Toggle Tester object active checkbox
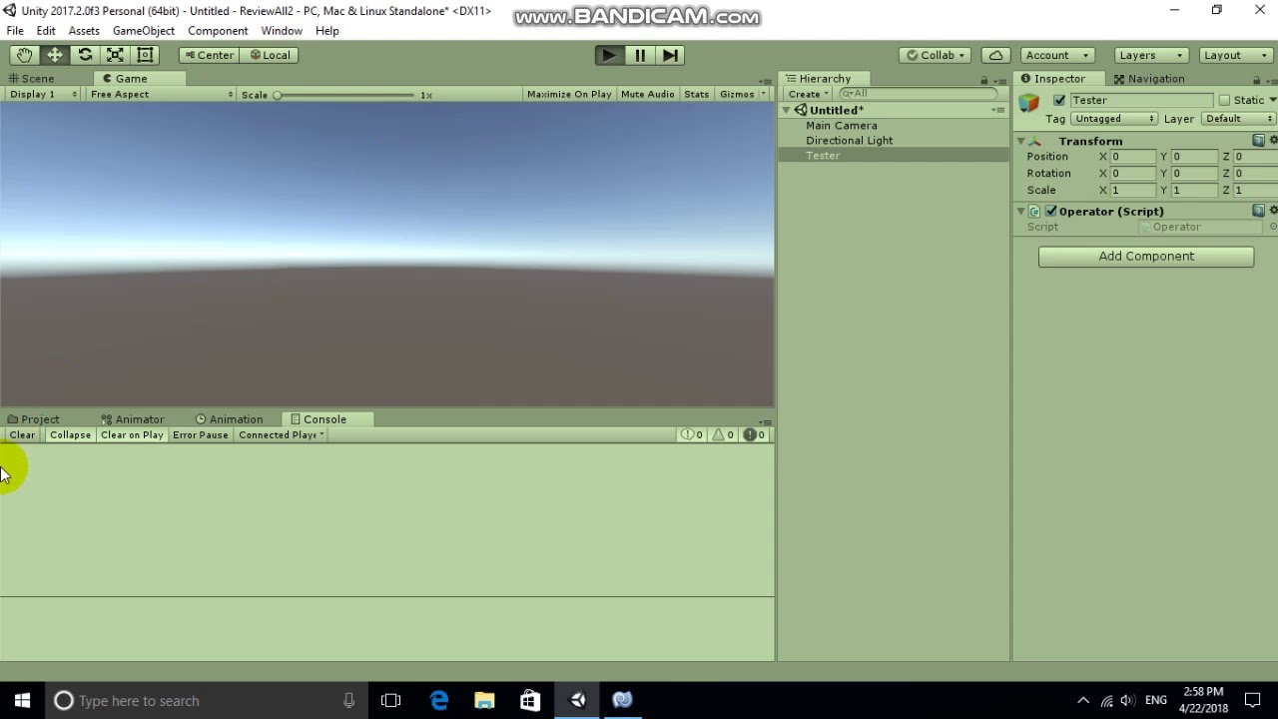Image resolution: width=1278 pixels, height=719 pixels. pos(1059,100)
